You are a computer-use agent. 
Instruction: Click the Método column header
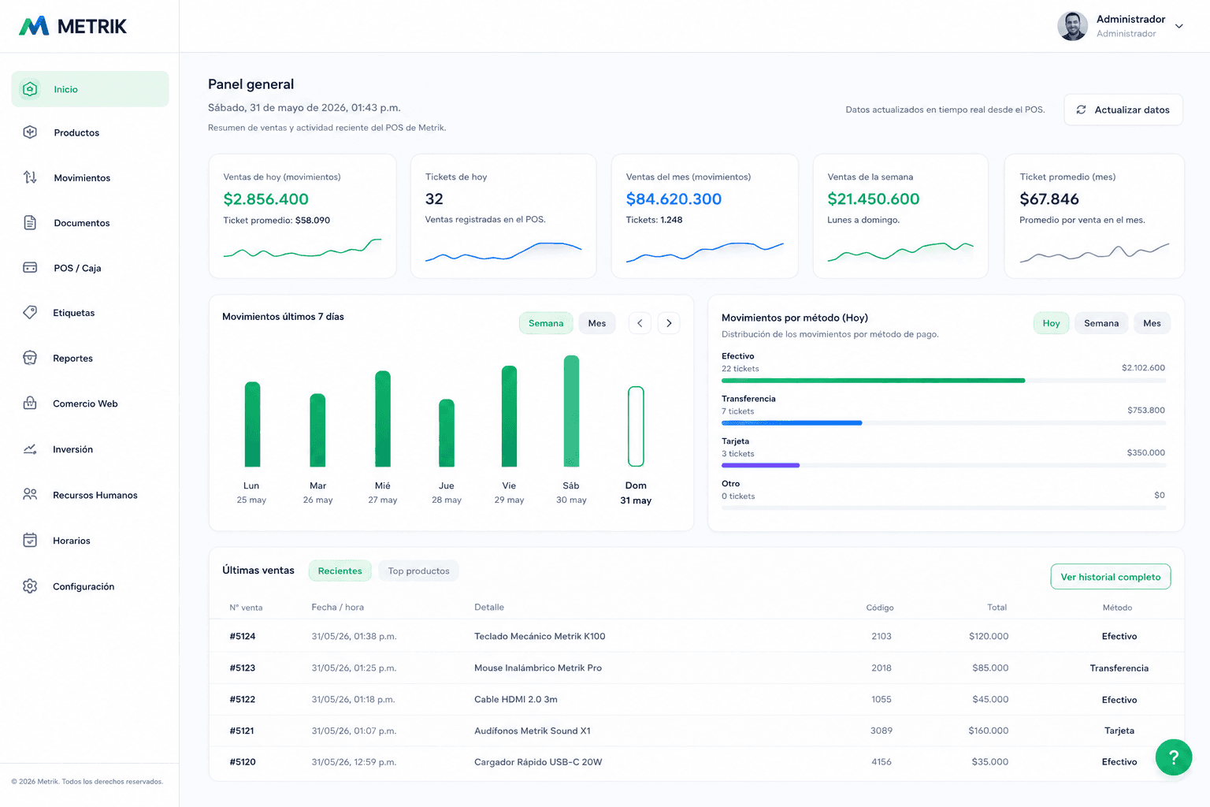click(x=1117, y=608)
